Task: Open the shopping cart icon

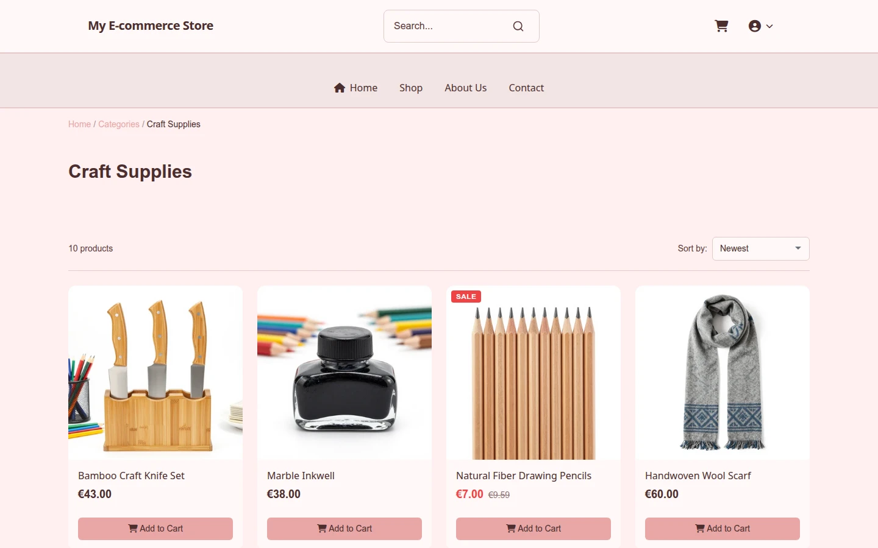Action: (x=721, y=26)
